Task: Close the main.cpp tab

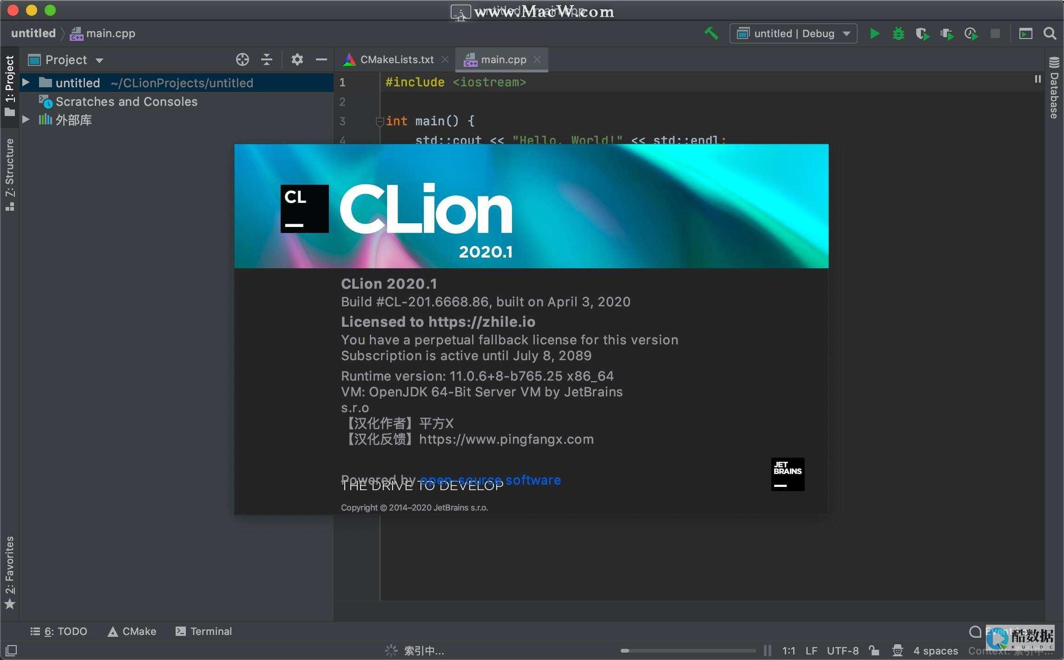Action: [537, 59]
